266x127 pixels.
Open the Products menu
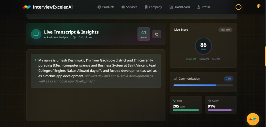pos(106,7)
